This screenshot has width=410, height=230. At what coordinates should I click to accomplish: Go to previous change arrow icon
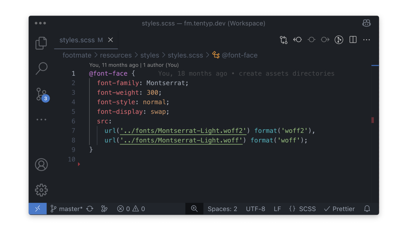pos(297,40)
